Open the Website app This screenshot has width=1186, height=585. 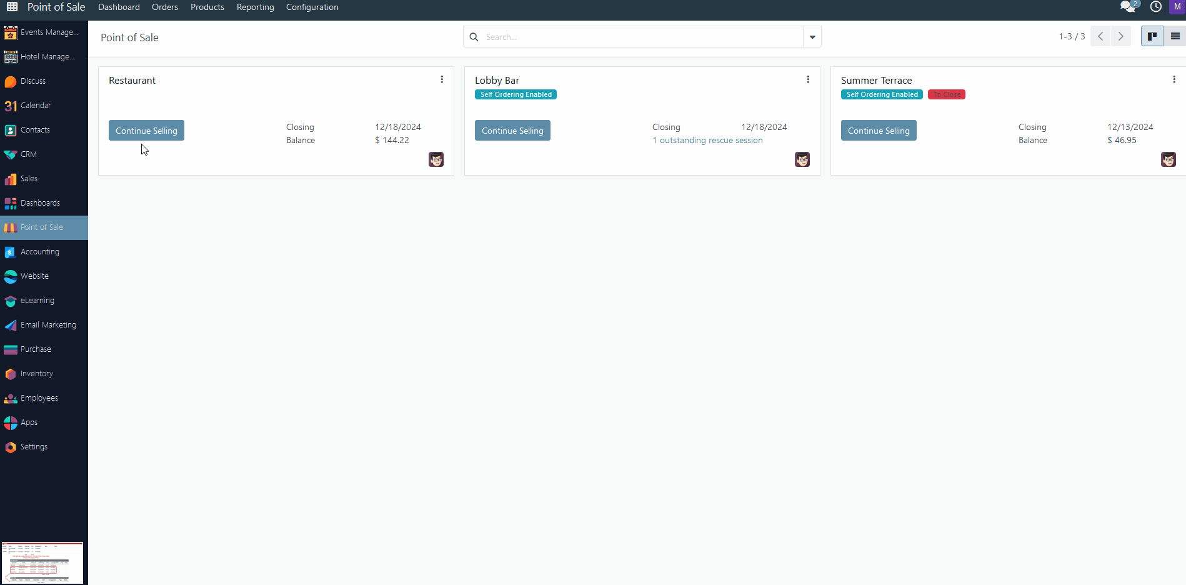click(x=44, y=276)
